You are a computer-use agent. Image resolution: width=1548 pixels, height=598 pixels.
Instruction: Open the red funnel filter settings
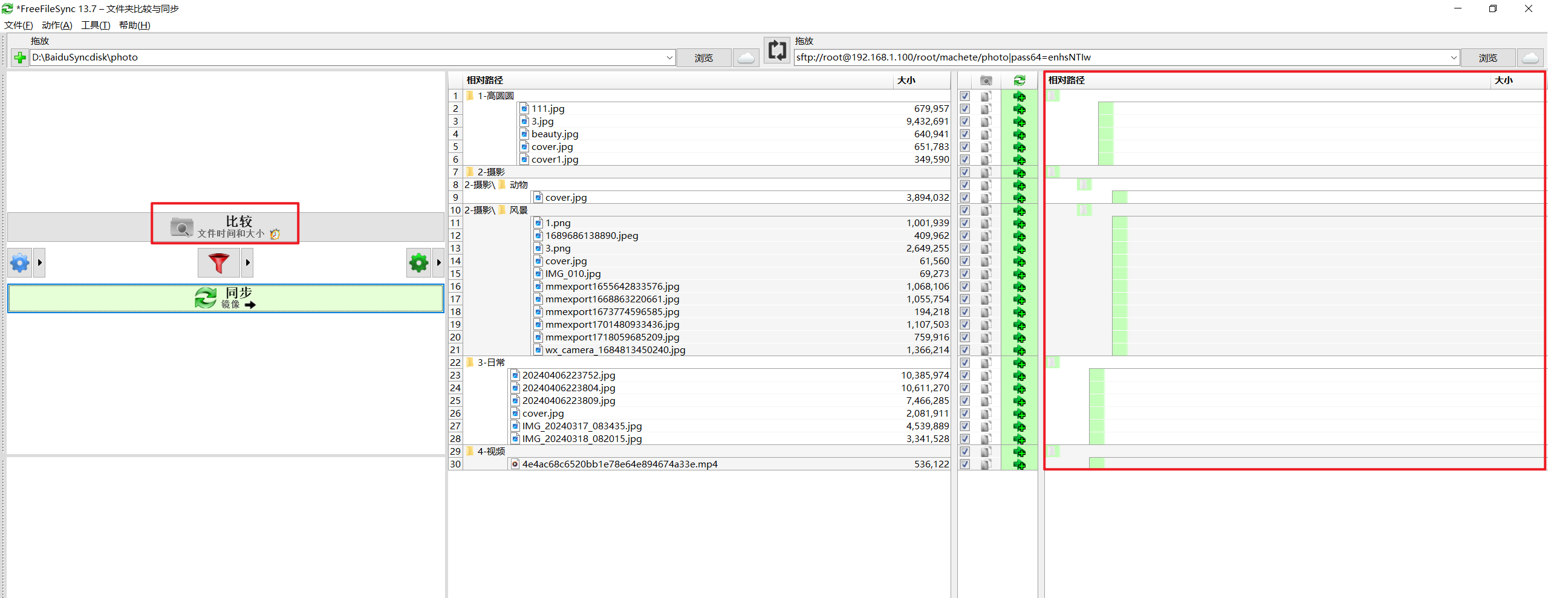coord(219,263)
